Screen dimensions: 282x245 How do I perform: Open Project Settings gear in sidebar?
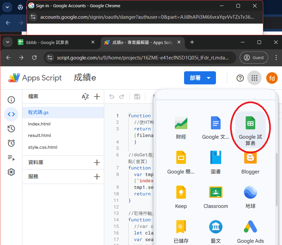[x=11, y=172]
